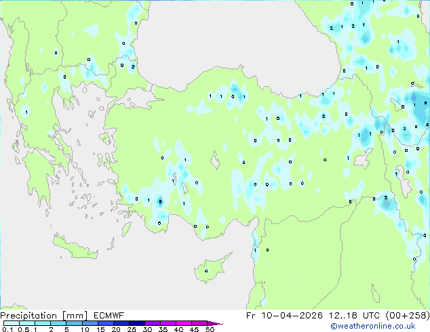This screenshot has width=430, height=332.
Task: Click the 'ECMWF' model label
Action: tap(109, 316)
